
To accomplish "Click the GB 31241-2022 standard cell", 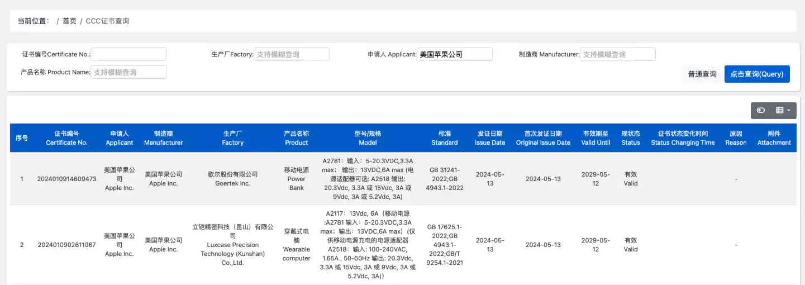I will 445,179.
